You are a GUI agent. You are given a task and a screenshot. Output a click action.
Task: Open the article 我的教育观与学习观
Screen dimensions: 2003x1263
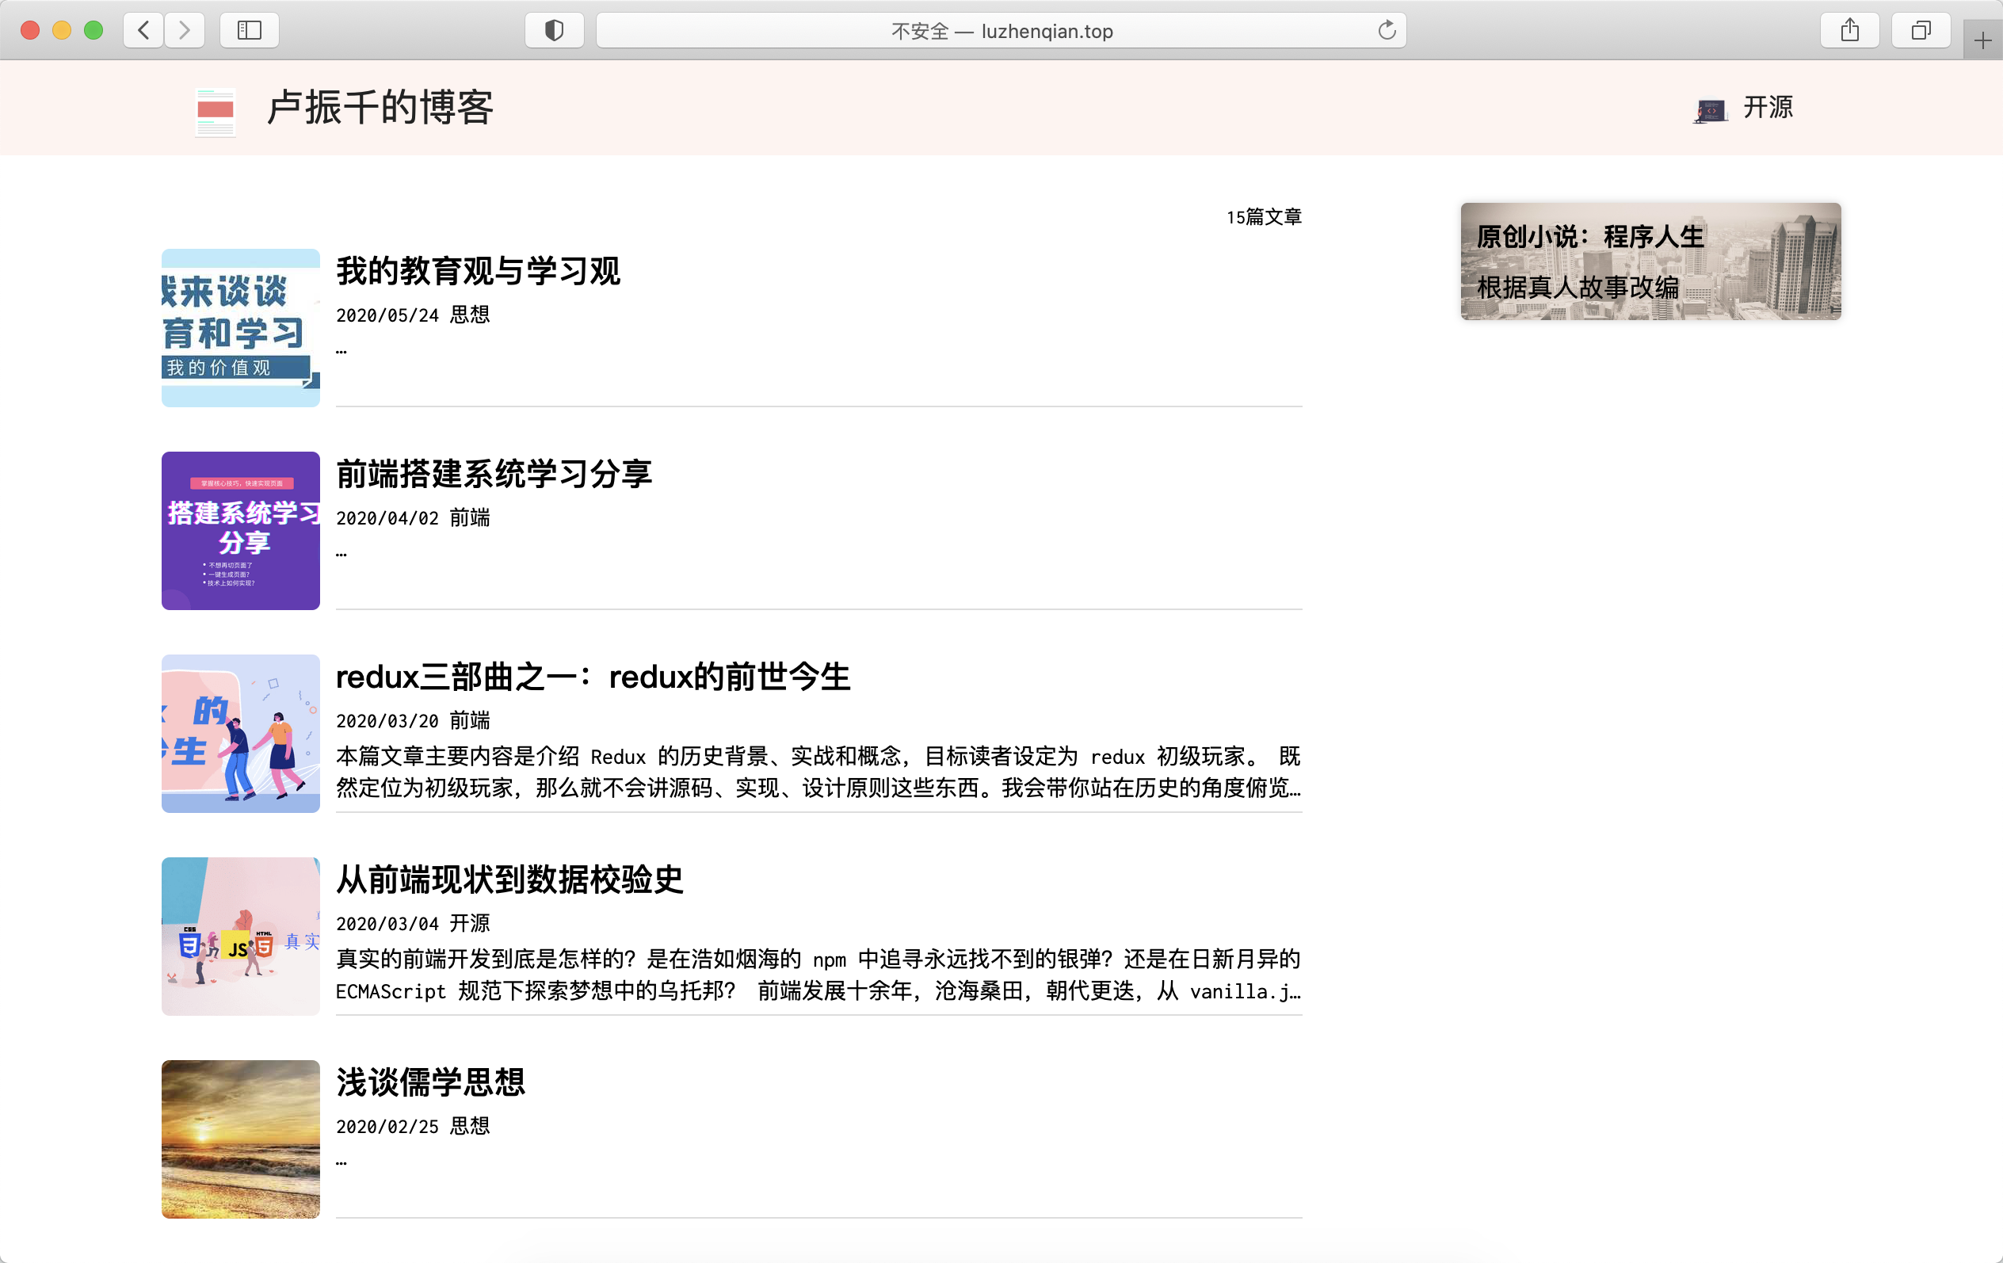tap(478, 271)
